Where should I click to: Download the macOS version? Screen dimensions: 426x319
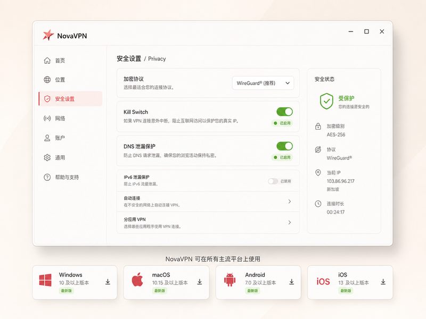tap(200, 282)
